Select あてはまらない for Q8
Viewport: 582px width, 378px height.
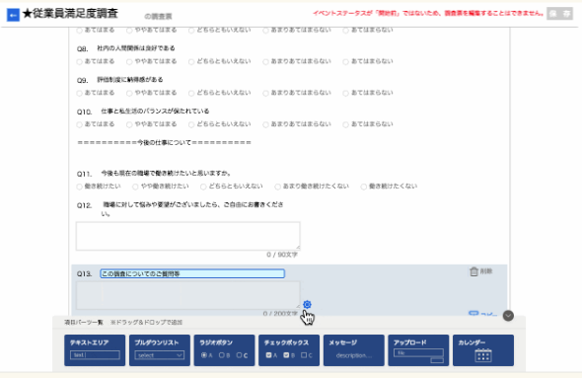coord(345,61)
